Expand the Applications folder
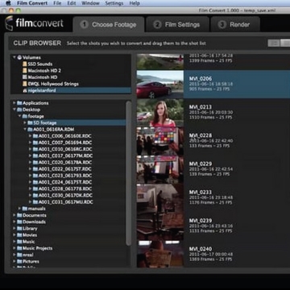The image size is (290, 290). coord(14,103)
